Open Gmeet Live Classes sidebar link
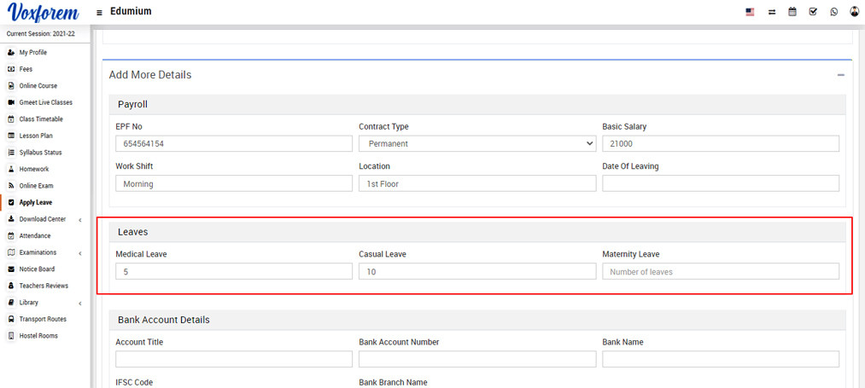865x388 pixels. 45,102
